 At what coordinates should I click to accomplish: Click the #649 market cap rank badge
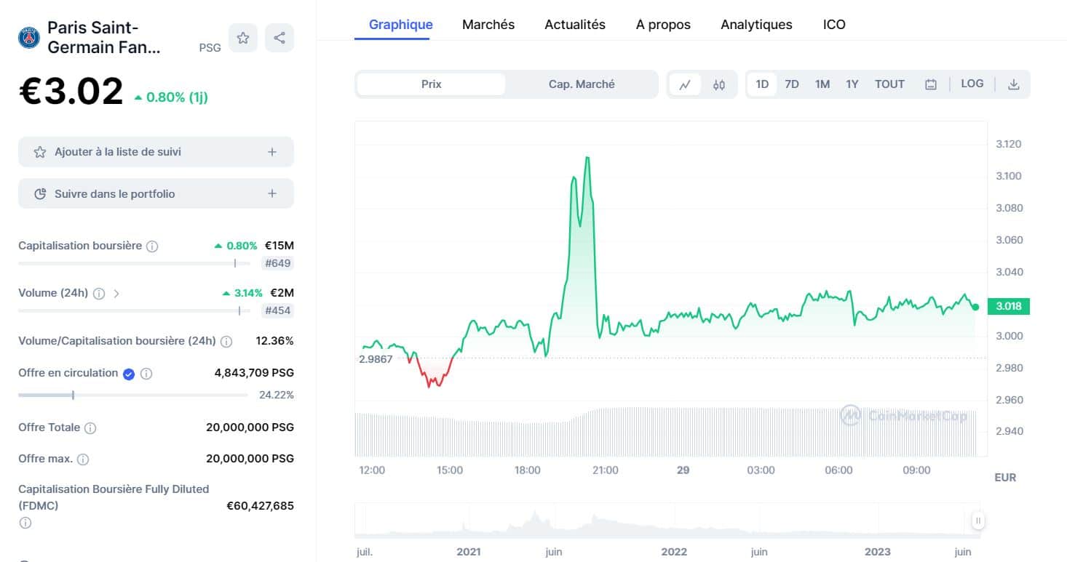tap(277, 263)
